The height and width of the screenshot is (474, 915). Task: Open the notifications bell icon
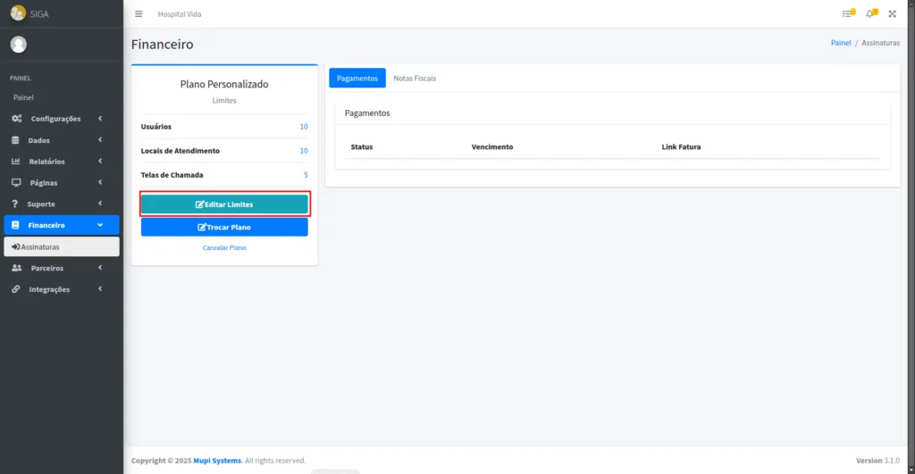click(x=870, y=14)
